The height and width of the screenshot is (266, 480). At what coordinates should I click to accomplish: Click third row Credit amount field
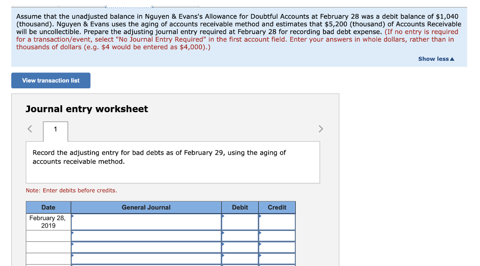[277, 247]
